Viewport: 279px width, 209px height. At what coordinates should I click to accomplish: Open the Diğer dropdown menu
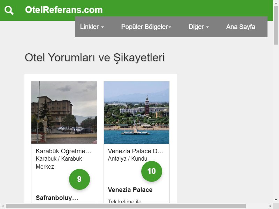pos(198,27)
